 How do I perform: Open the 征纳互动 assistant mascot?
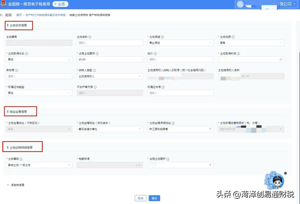coord(275,180)
